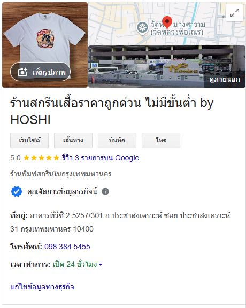
Task: Click the five-star rating icons
Action: [x=42, y=158]
